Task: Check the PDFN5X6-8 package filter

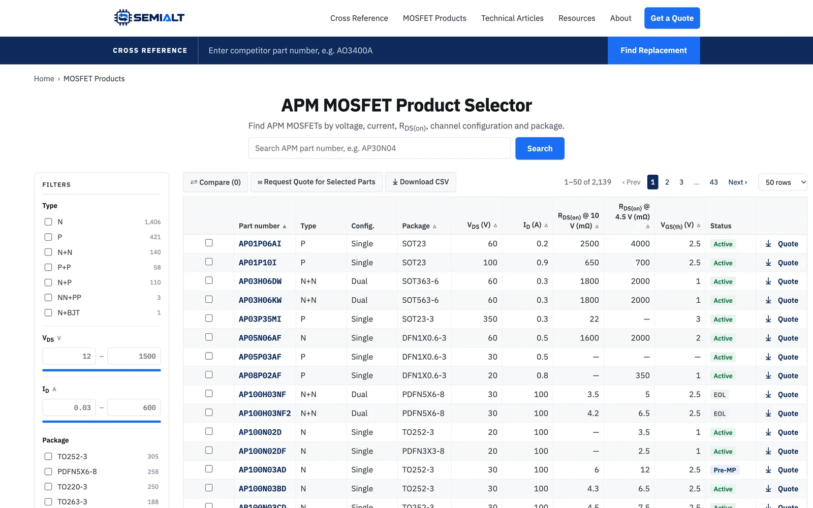Action: tap(48, 472)
